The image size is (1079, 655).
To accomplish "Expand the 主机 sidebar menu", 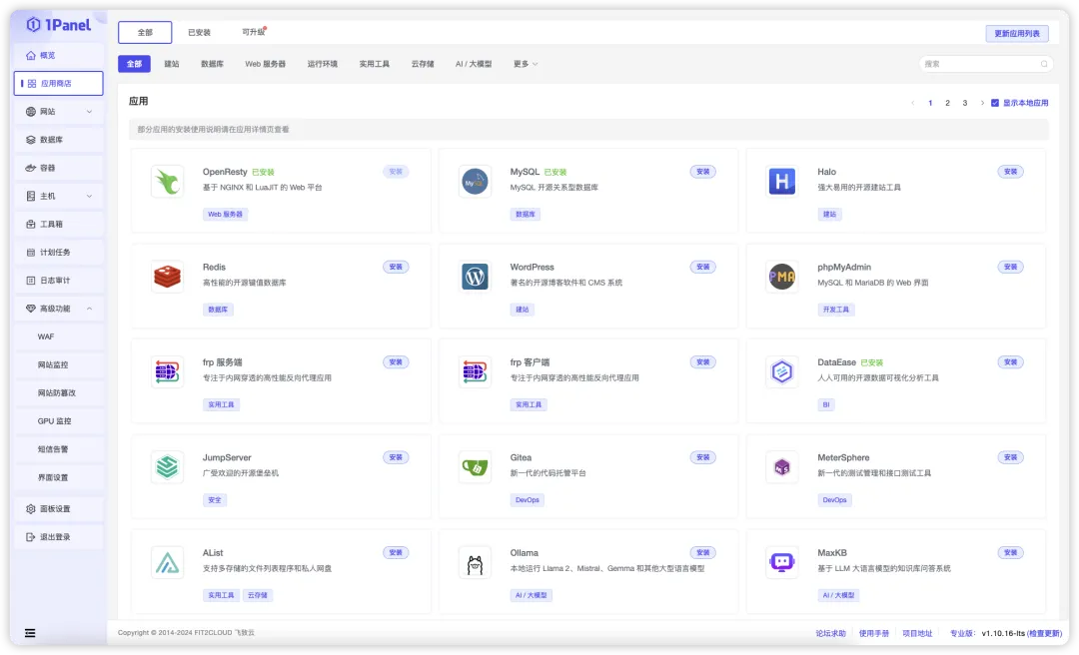I will click(59, 196).
